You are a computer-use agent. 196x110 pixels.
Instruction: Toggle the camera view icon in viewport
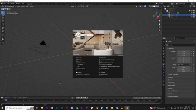pos(160,27)
